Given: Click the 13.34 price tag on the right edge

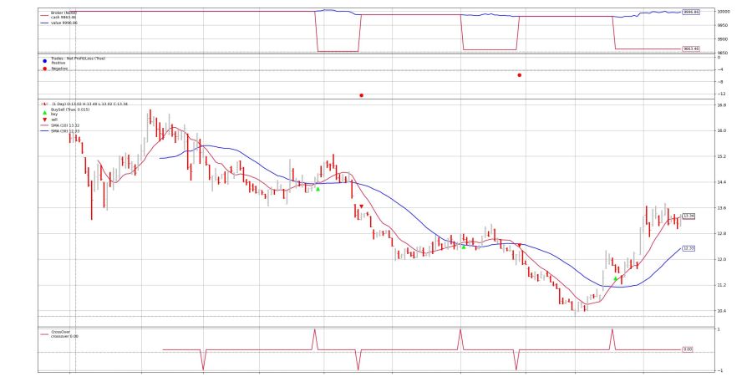Looking at the screenshot, I should (688, 216).
